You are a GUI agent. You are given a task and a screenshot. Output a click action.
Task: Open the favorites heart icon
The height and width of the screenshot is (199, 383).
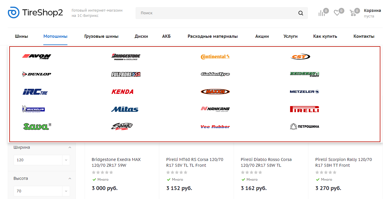337,13
